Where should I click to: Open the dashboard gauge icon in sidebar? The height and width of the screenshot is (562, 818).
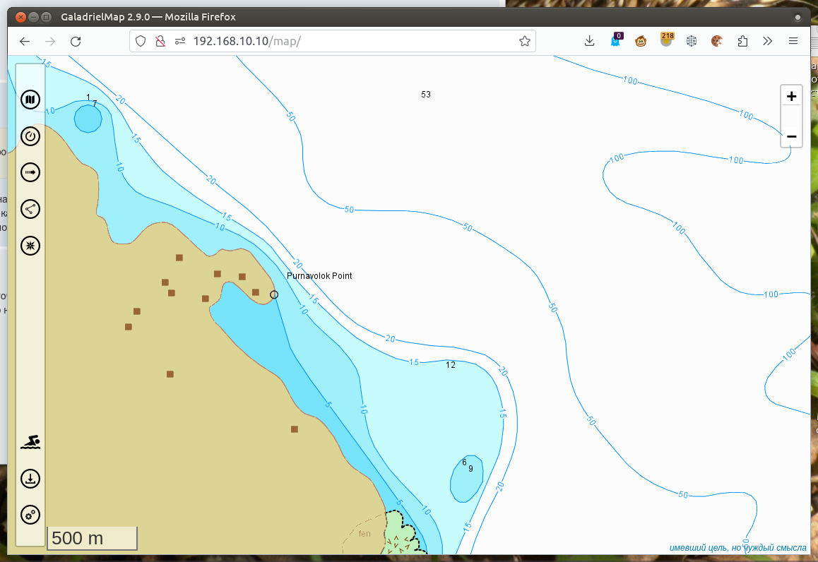point(30,136)
